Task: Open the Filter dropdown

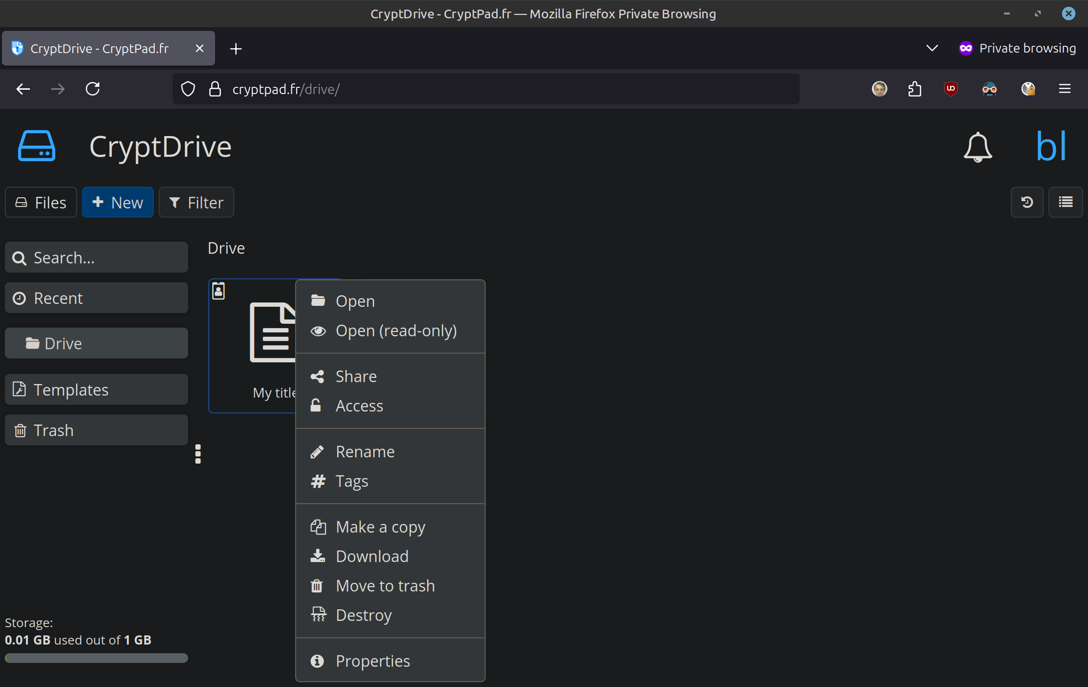Action: [196, 202]
